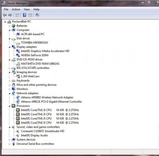Open the Action menu
This screenshot has width=159, height=156.
(16, 9)
